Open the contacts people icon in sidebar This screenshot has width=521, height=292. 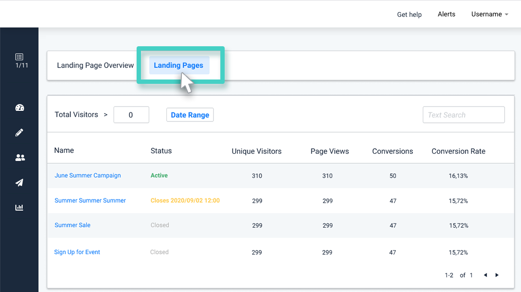point(20,158)
